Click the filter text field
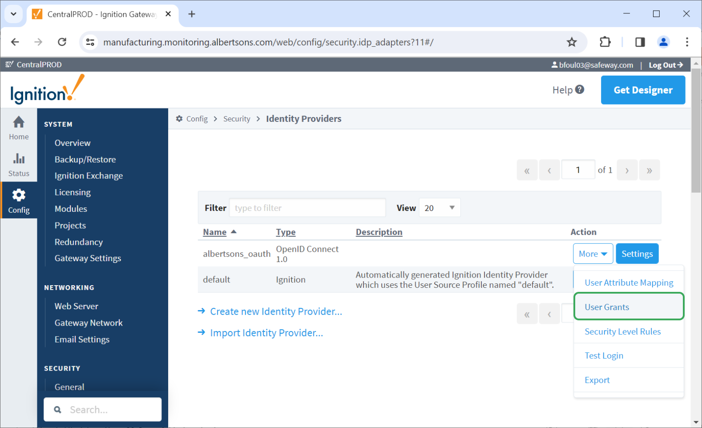Viewport: 702px width, 428px height. 307,208
